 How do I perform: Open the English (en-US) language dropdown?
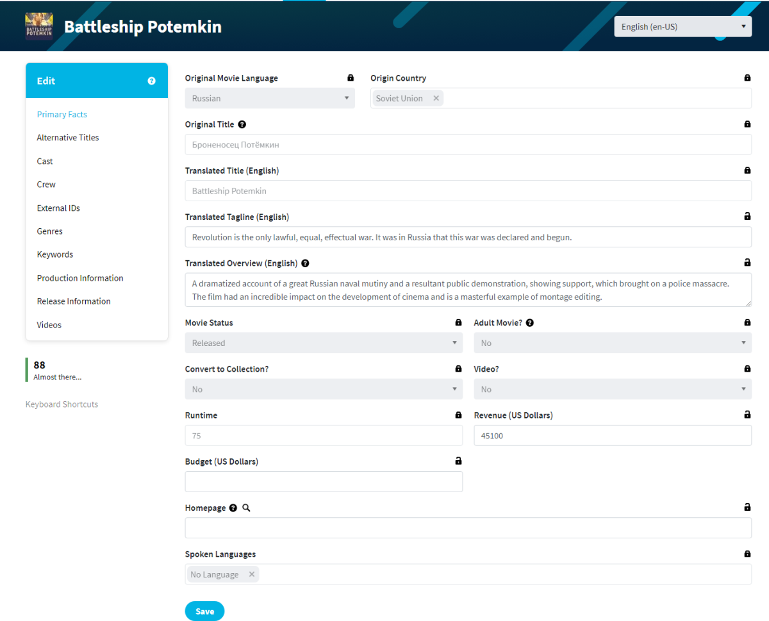(x=682, y=27)
